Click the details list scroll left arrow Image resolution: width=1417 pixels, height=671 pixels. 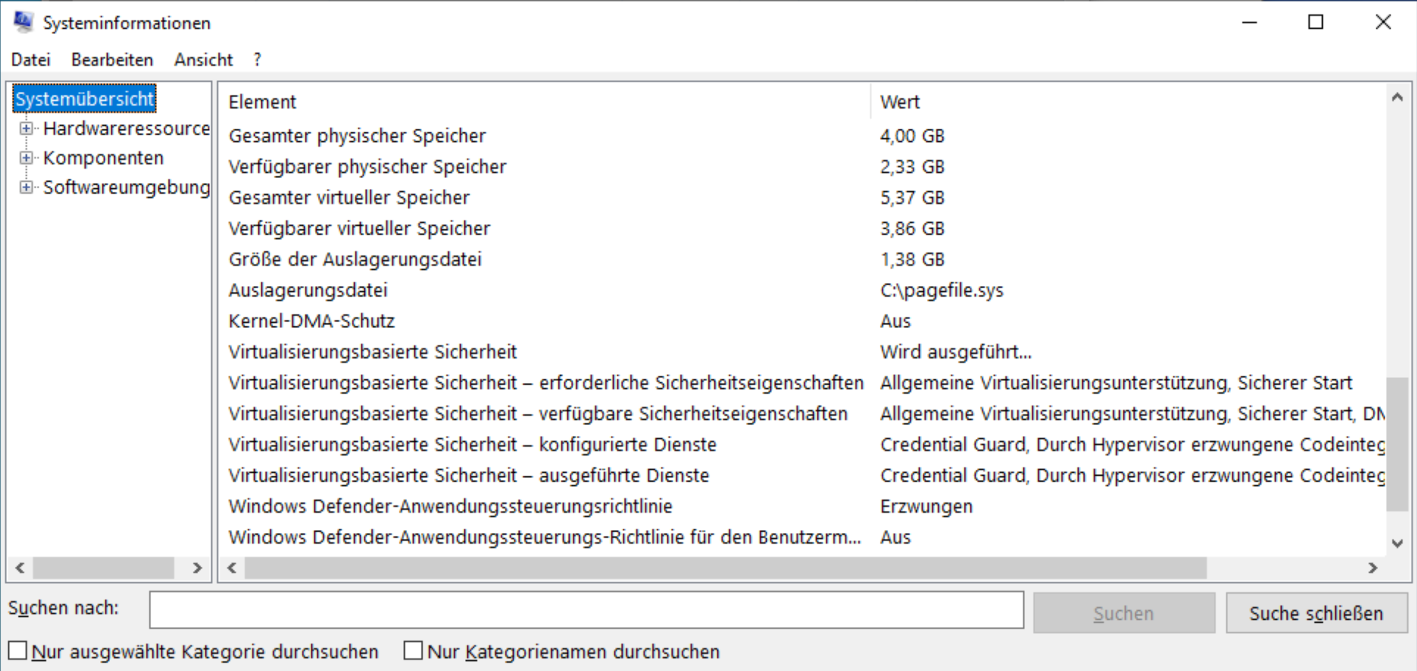tap(232, 567)
